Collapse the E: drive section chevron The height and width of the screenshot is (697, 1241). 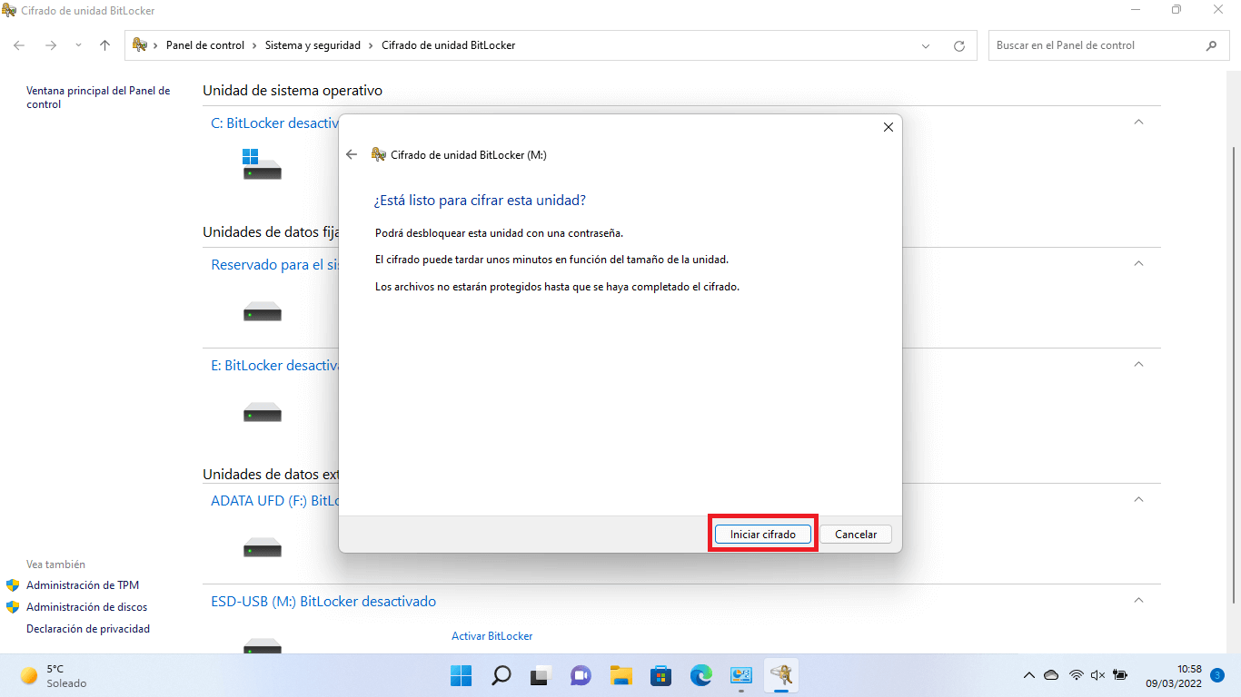(1138, 364)
